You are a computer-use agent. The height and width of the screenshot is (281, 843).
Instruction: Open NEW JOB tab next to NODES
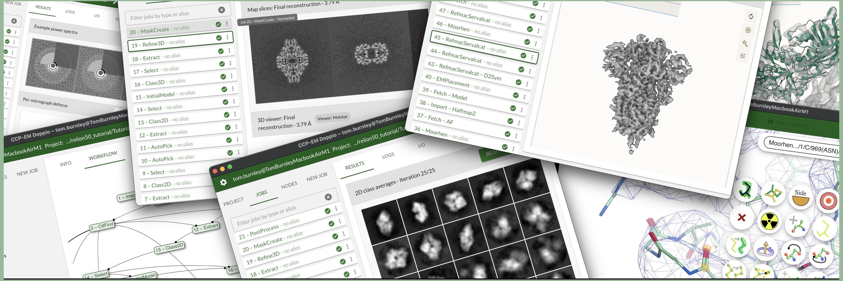click(317, 177)
